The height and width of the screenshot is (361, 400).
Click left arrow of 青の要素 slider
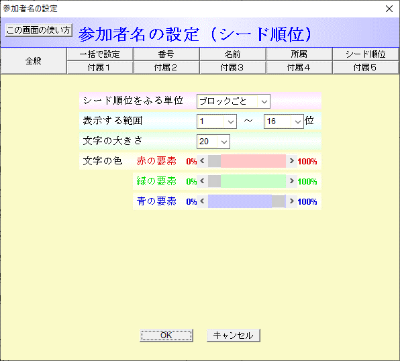tap(202, 201)
